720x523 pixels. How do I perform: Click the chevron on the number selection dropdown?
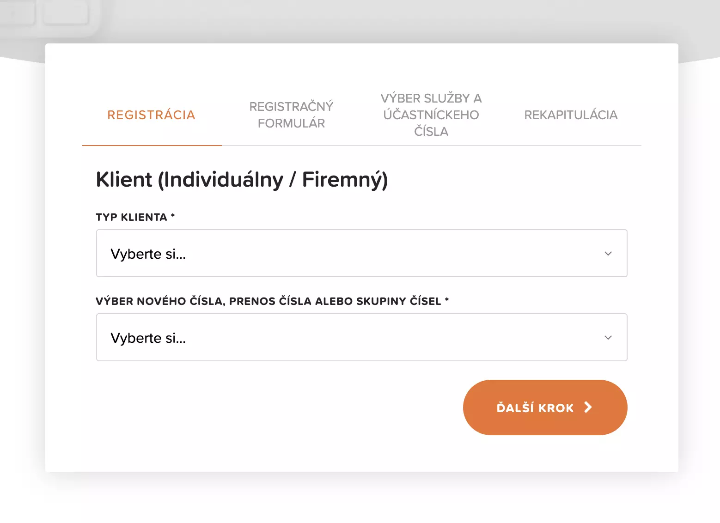(608, 337)
